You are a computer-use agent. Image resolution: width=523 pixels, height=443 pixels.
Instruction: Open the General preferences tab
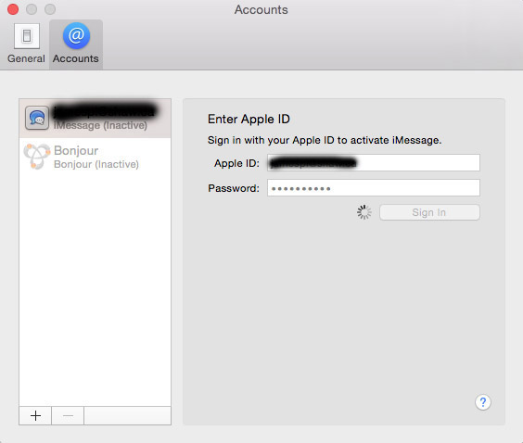[x=26, y=44]
